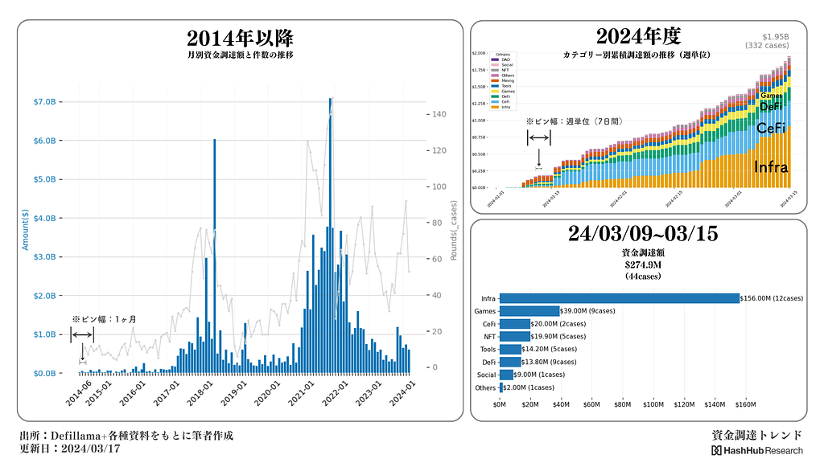Click the '$1.95B (332 cases)' total label
This screenshot has width=824, height=463.
[776, 41]
